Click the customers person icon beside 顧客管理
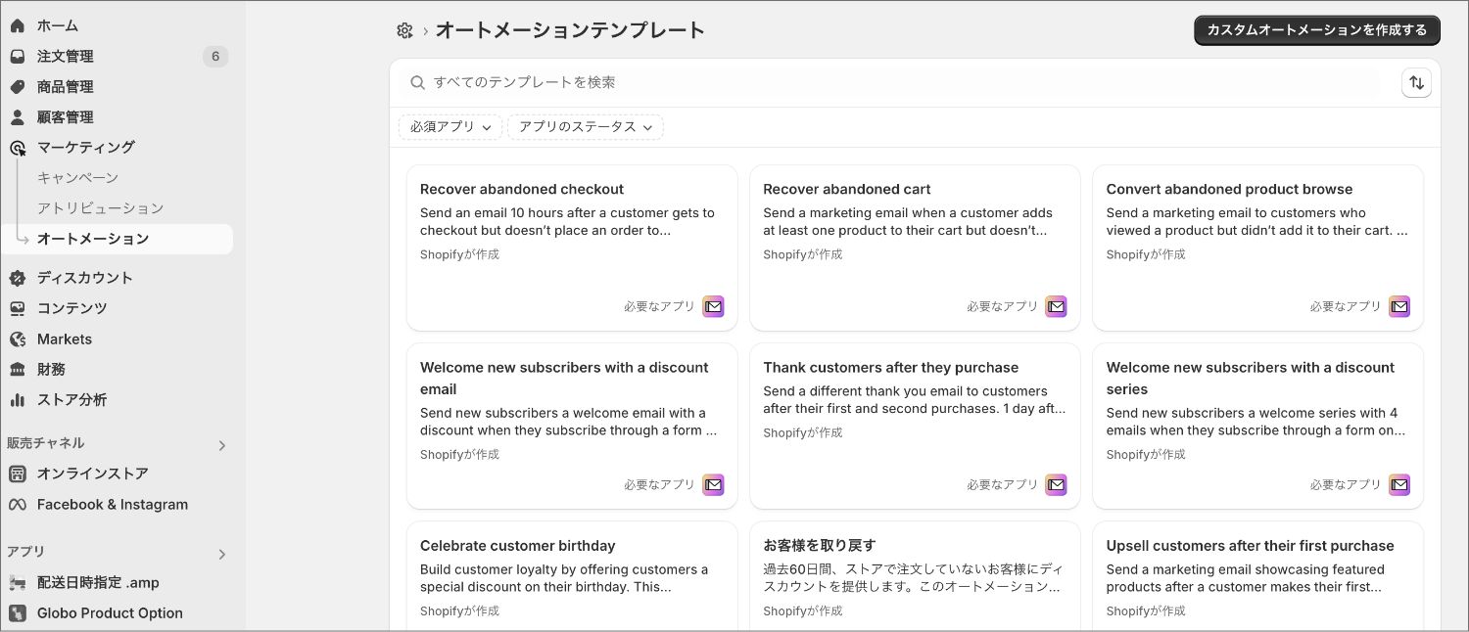1469x632 pixels. point(17,117)
